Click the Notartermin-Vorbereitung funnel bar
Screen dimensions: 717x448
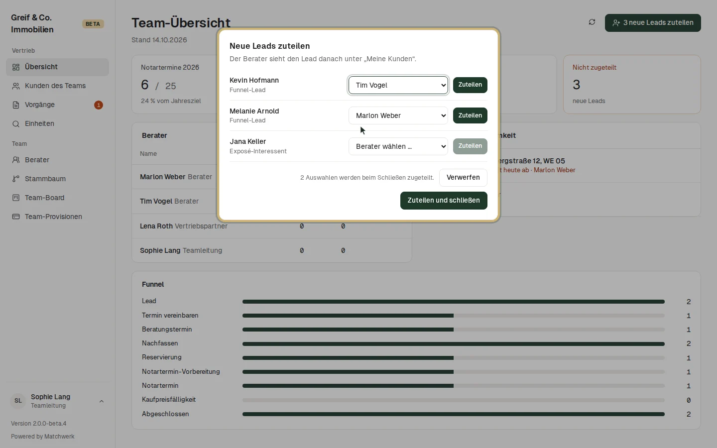click(454, 372)
